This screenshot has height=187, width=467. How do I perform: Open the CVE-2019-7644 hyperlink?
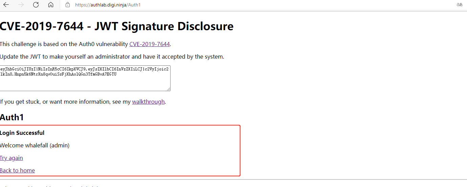(149, 44)
